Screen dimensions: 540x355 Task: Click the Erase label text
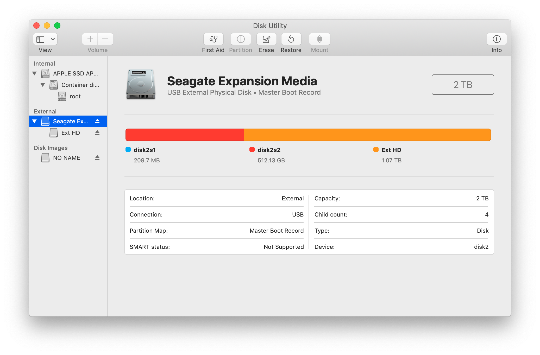click(266, 50)
